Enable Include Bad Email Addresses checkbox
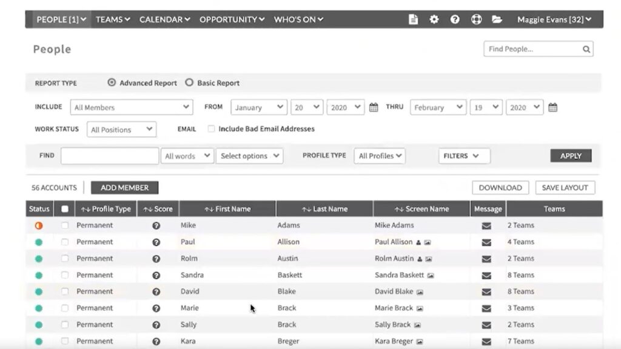Viewport: 621px width, 349px height. pyautogui.click(x=211, y=129)
